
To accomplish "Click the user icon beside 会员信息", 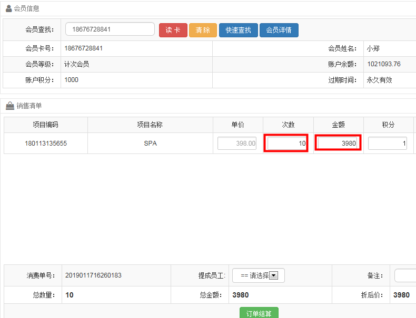I will point(9,8).
